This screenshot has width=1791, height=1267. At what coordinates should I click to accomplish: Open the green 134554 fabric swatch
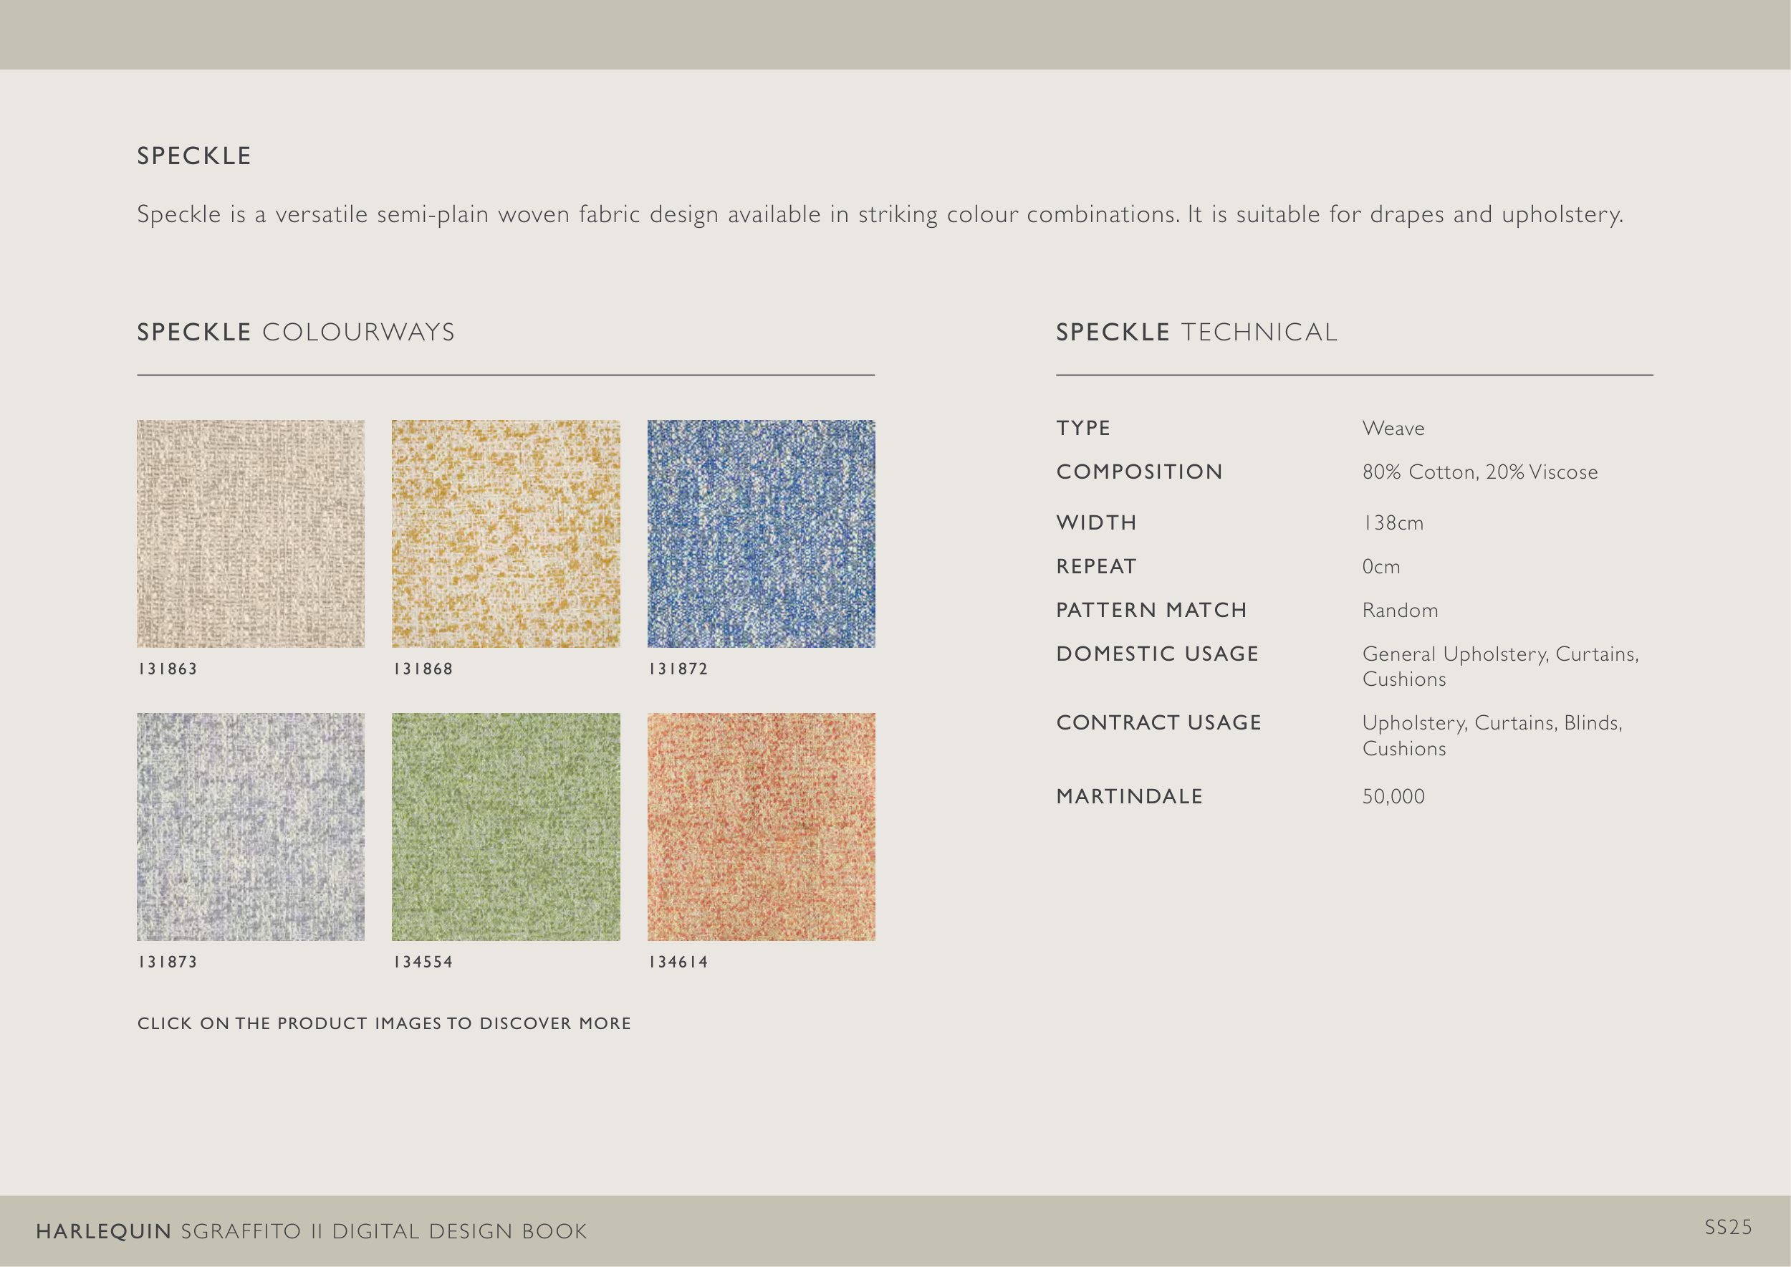[506, 826]
